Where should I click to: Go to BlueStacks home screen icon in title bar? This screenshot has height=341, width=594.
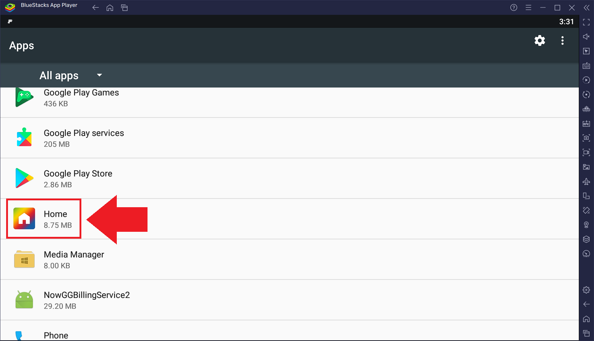[x=110, y=8]
